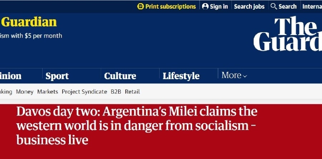Open the Lifestyle section tab
Screen dimensions: 322x159
pos(181,76)
